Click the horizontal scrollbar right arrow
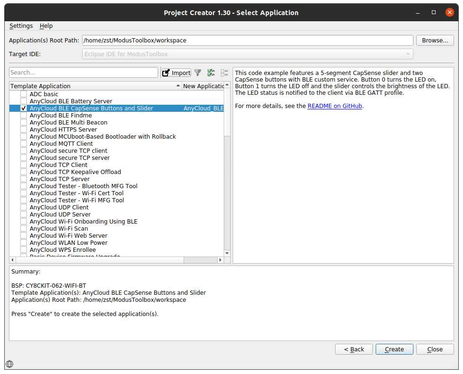Image resolution: width=463 pixels, height=374 pixels. pyautogui.click(x=220, y=260)
